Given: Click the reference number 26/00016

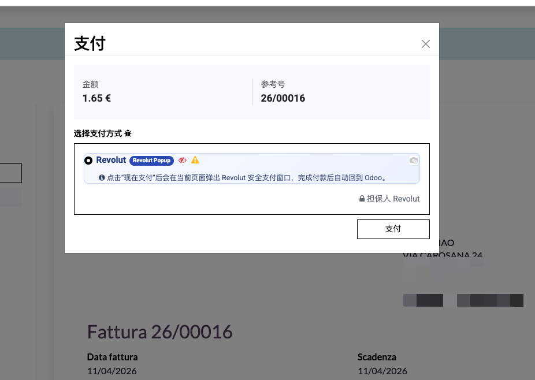Looking at the screenshot, I should tap(283, 98).
